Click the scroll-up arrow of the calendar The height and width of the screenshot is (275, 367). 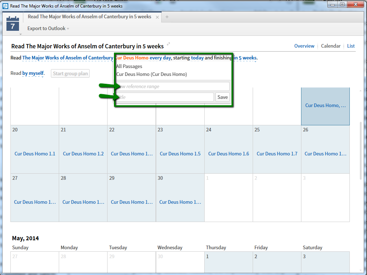(x=361, y=91)
